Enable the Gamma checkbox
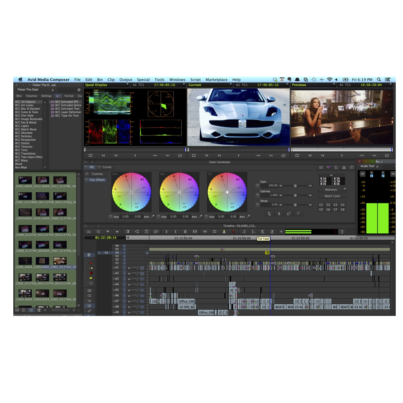This screenshot has width=403, height=403. pyautogui.click(x=258, y=195)
